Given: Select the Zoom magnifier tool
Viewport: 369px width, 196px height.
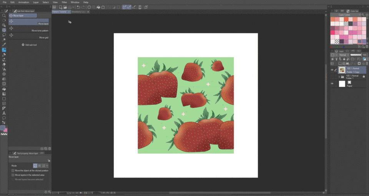Looking at the screenshot, I should (4, 15).
